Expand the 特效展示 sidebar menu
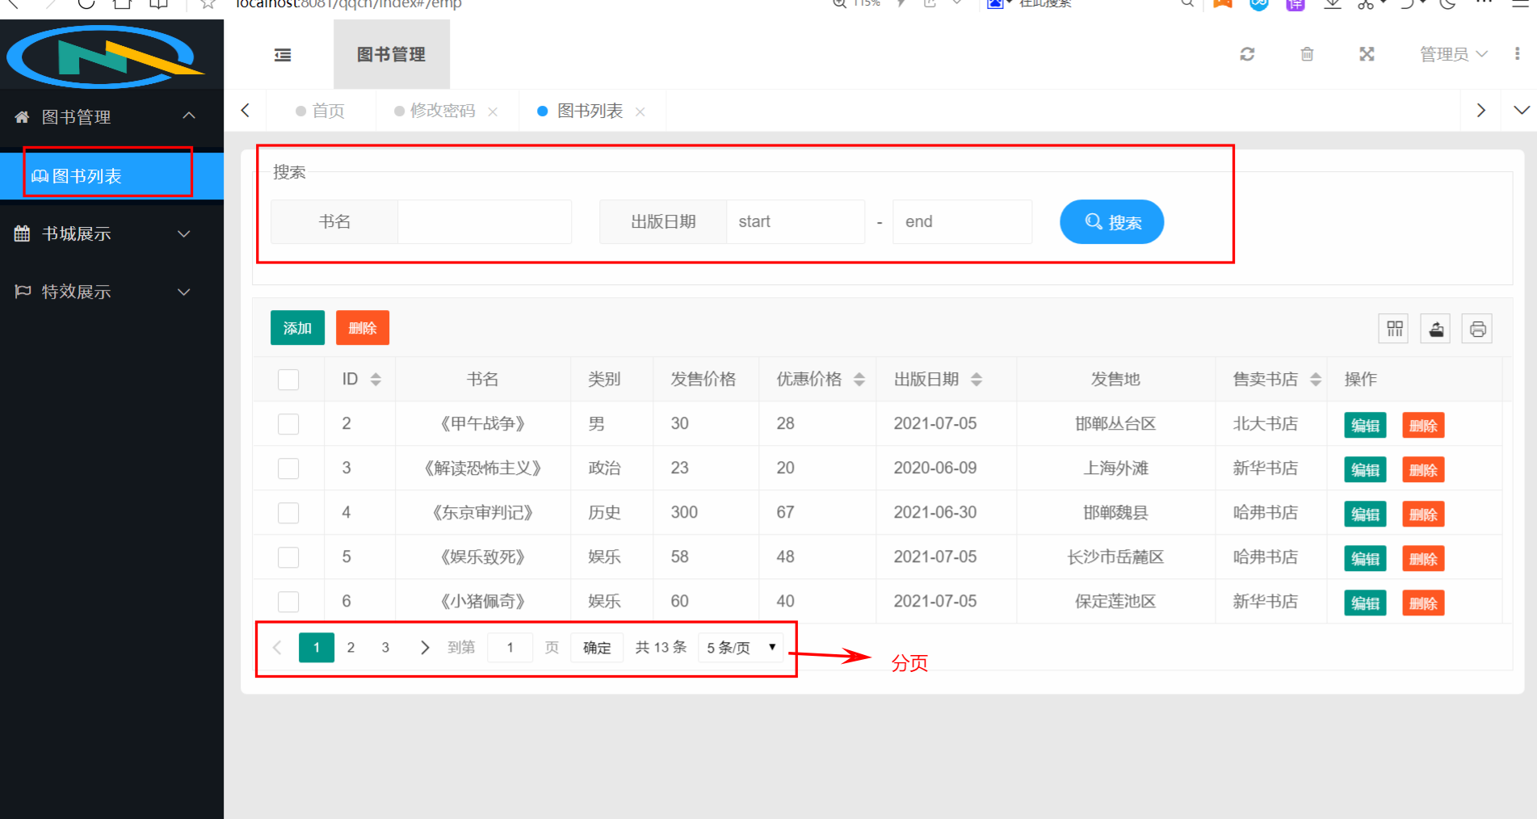Screen dimensions: 1537x819 pyautogui.click(x=111, y=292)
